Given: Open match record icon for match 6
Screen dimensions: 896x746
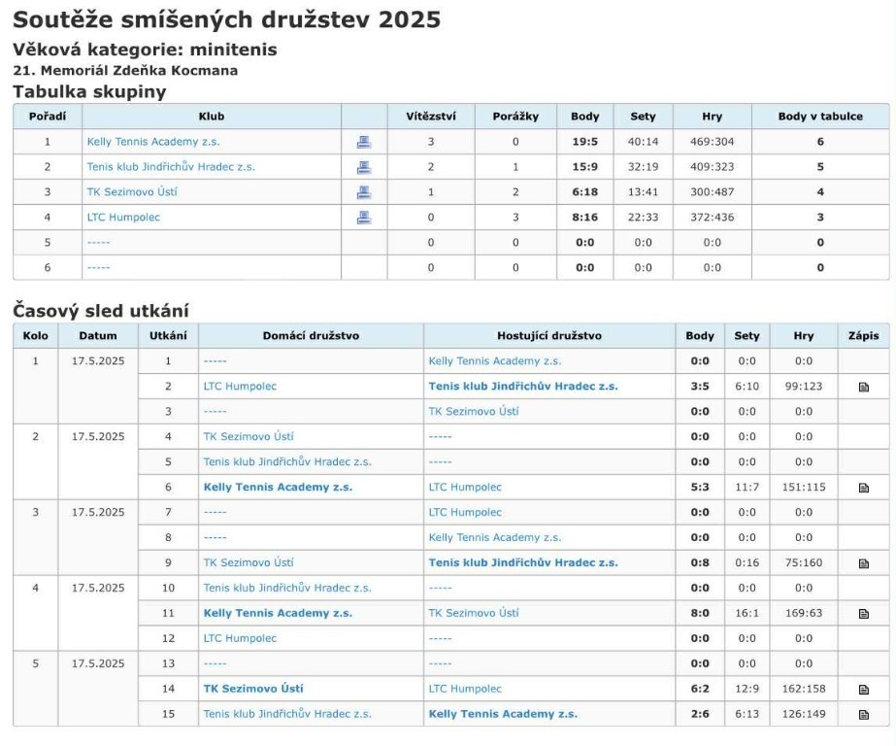Looking at the screenshot, I should (863, 488).
